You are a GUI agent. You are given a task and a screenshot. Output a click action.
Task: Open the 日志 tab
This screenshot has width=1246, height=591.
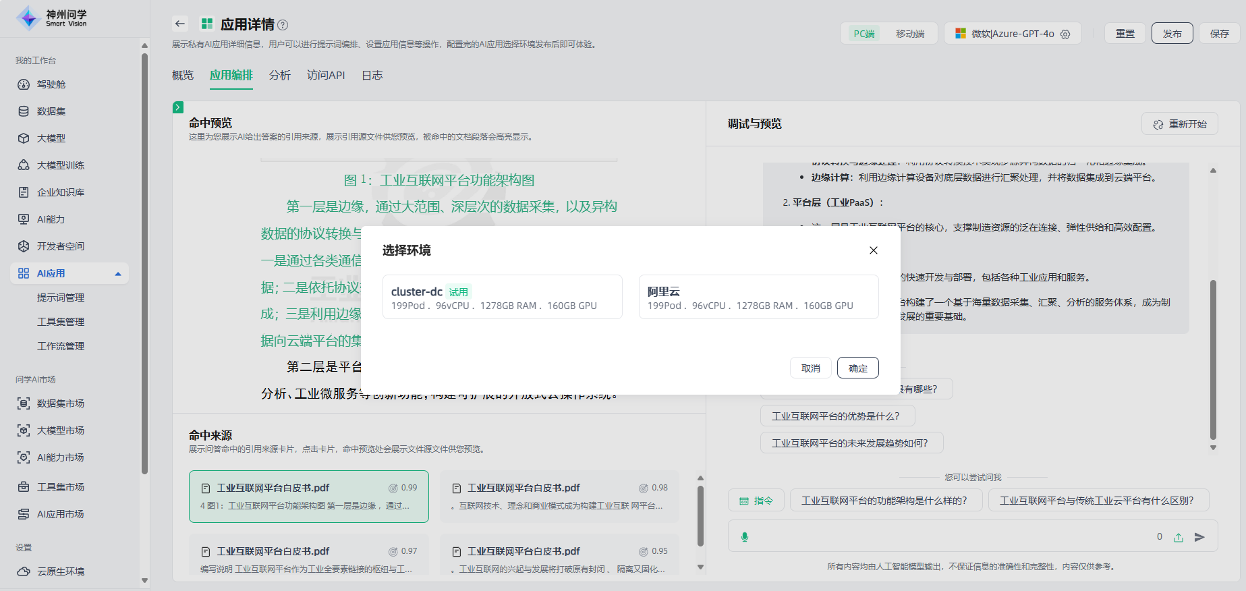tap(372, 76)
